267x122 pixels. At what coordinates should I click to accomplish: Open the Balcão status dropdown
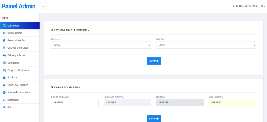tap(206, 45)
